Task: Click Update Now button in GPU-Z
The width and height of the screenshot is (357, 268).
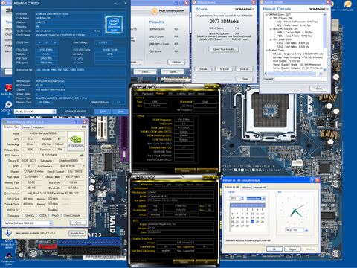Action: click(77, 233)
